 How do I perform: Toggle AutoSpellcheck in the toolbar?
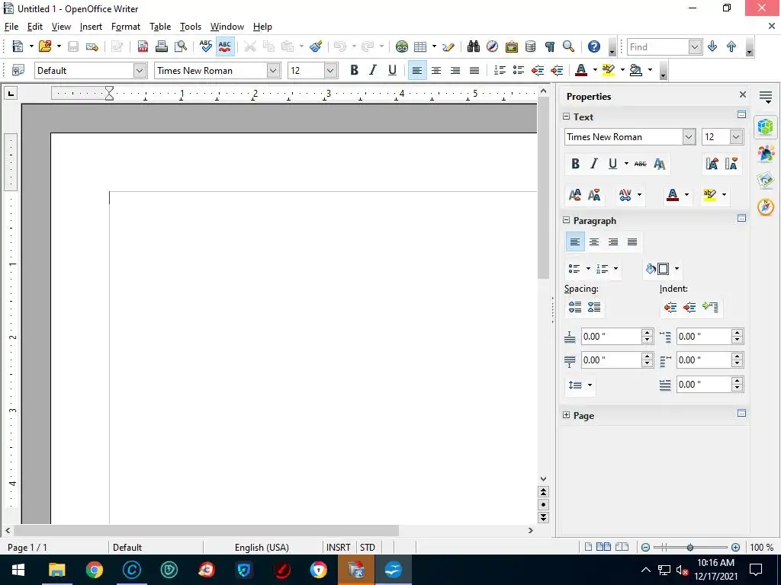pos(225,46)
